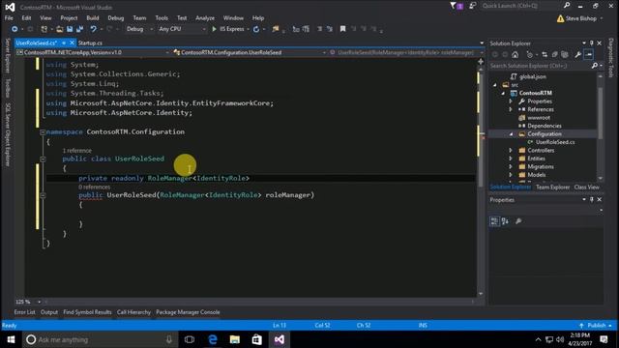
Task: Open Properties via the Solution Explorer wrench icon
Action: point(578,55)
